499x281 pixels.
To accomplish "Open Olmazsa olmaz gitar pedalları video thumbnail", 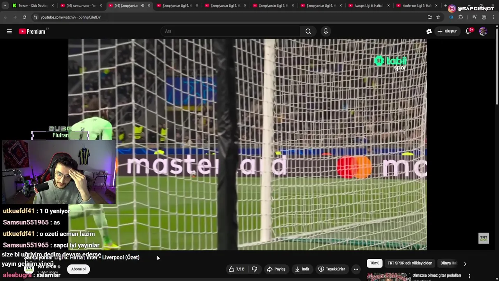I will pyautogui.click(x=388, y=277).
